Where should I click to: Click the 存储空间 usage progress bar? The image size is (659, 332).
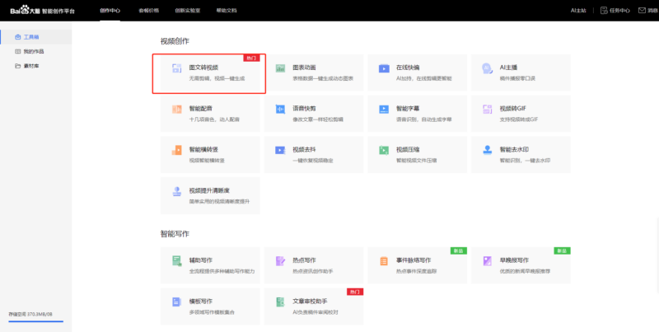pyautogui.click(x=35, y=321)
